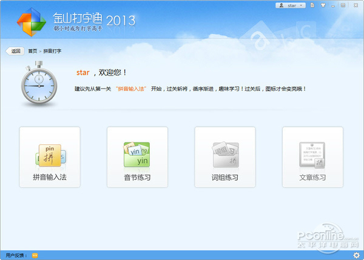
Task: Click the 返回 back button
Action: click(x=15, y=51)
